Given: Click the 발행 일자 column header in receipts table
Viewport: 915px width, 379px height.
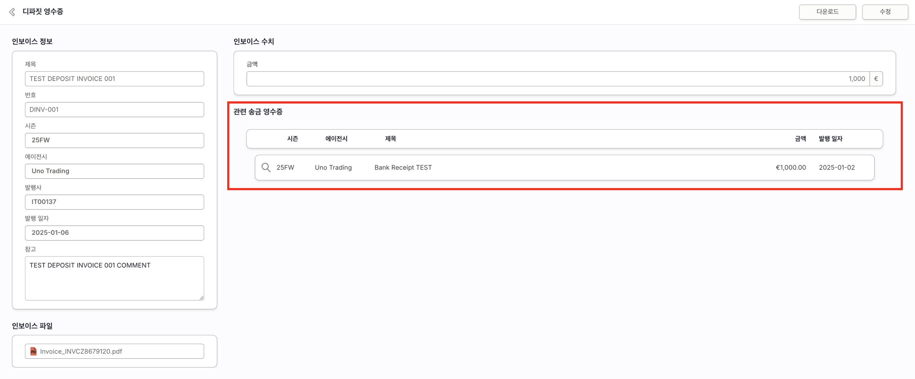Looking at the screenshot, I should coord(830,139).
